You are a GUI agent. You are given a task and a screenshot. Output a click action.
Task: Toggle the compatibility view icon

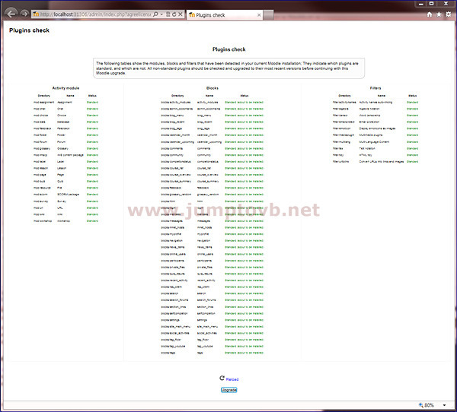tap(168, 14)
